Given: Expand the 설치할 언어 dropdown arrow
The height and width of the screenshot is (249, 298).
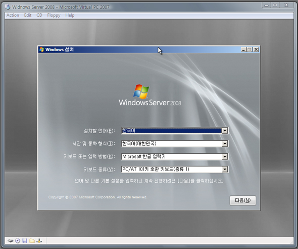Looking at the screenshot, I should [225, 131].
